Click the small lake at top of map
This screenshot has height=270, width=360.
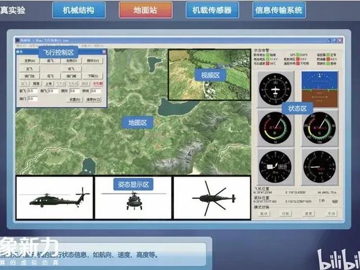[x=153, y=63]
